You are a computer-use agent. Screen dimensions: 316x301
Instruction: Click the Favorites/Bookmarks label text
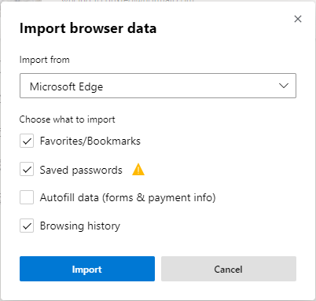pos(90,141)
